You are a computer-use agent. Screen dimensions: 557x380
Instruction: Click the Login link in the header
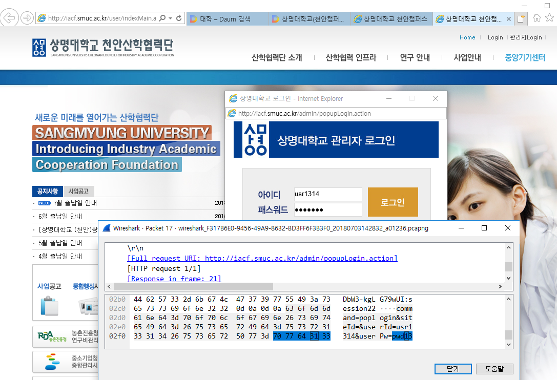coord(495,37)
